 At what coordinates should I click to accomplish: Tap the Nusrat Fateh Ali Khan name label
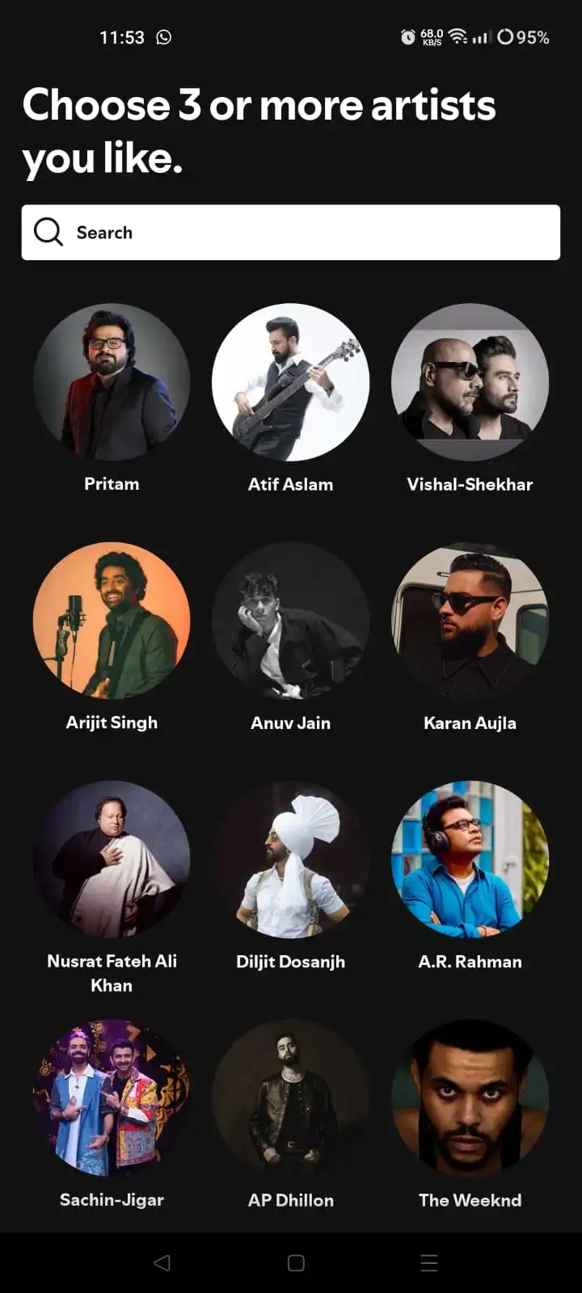pos(112,973)
